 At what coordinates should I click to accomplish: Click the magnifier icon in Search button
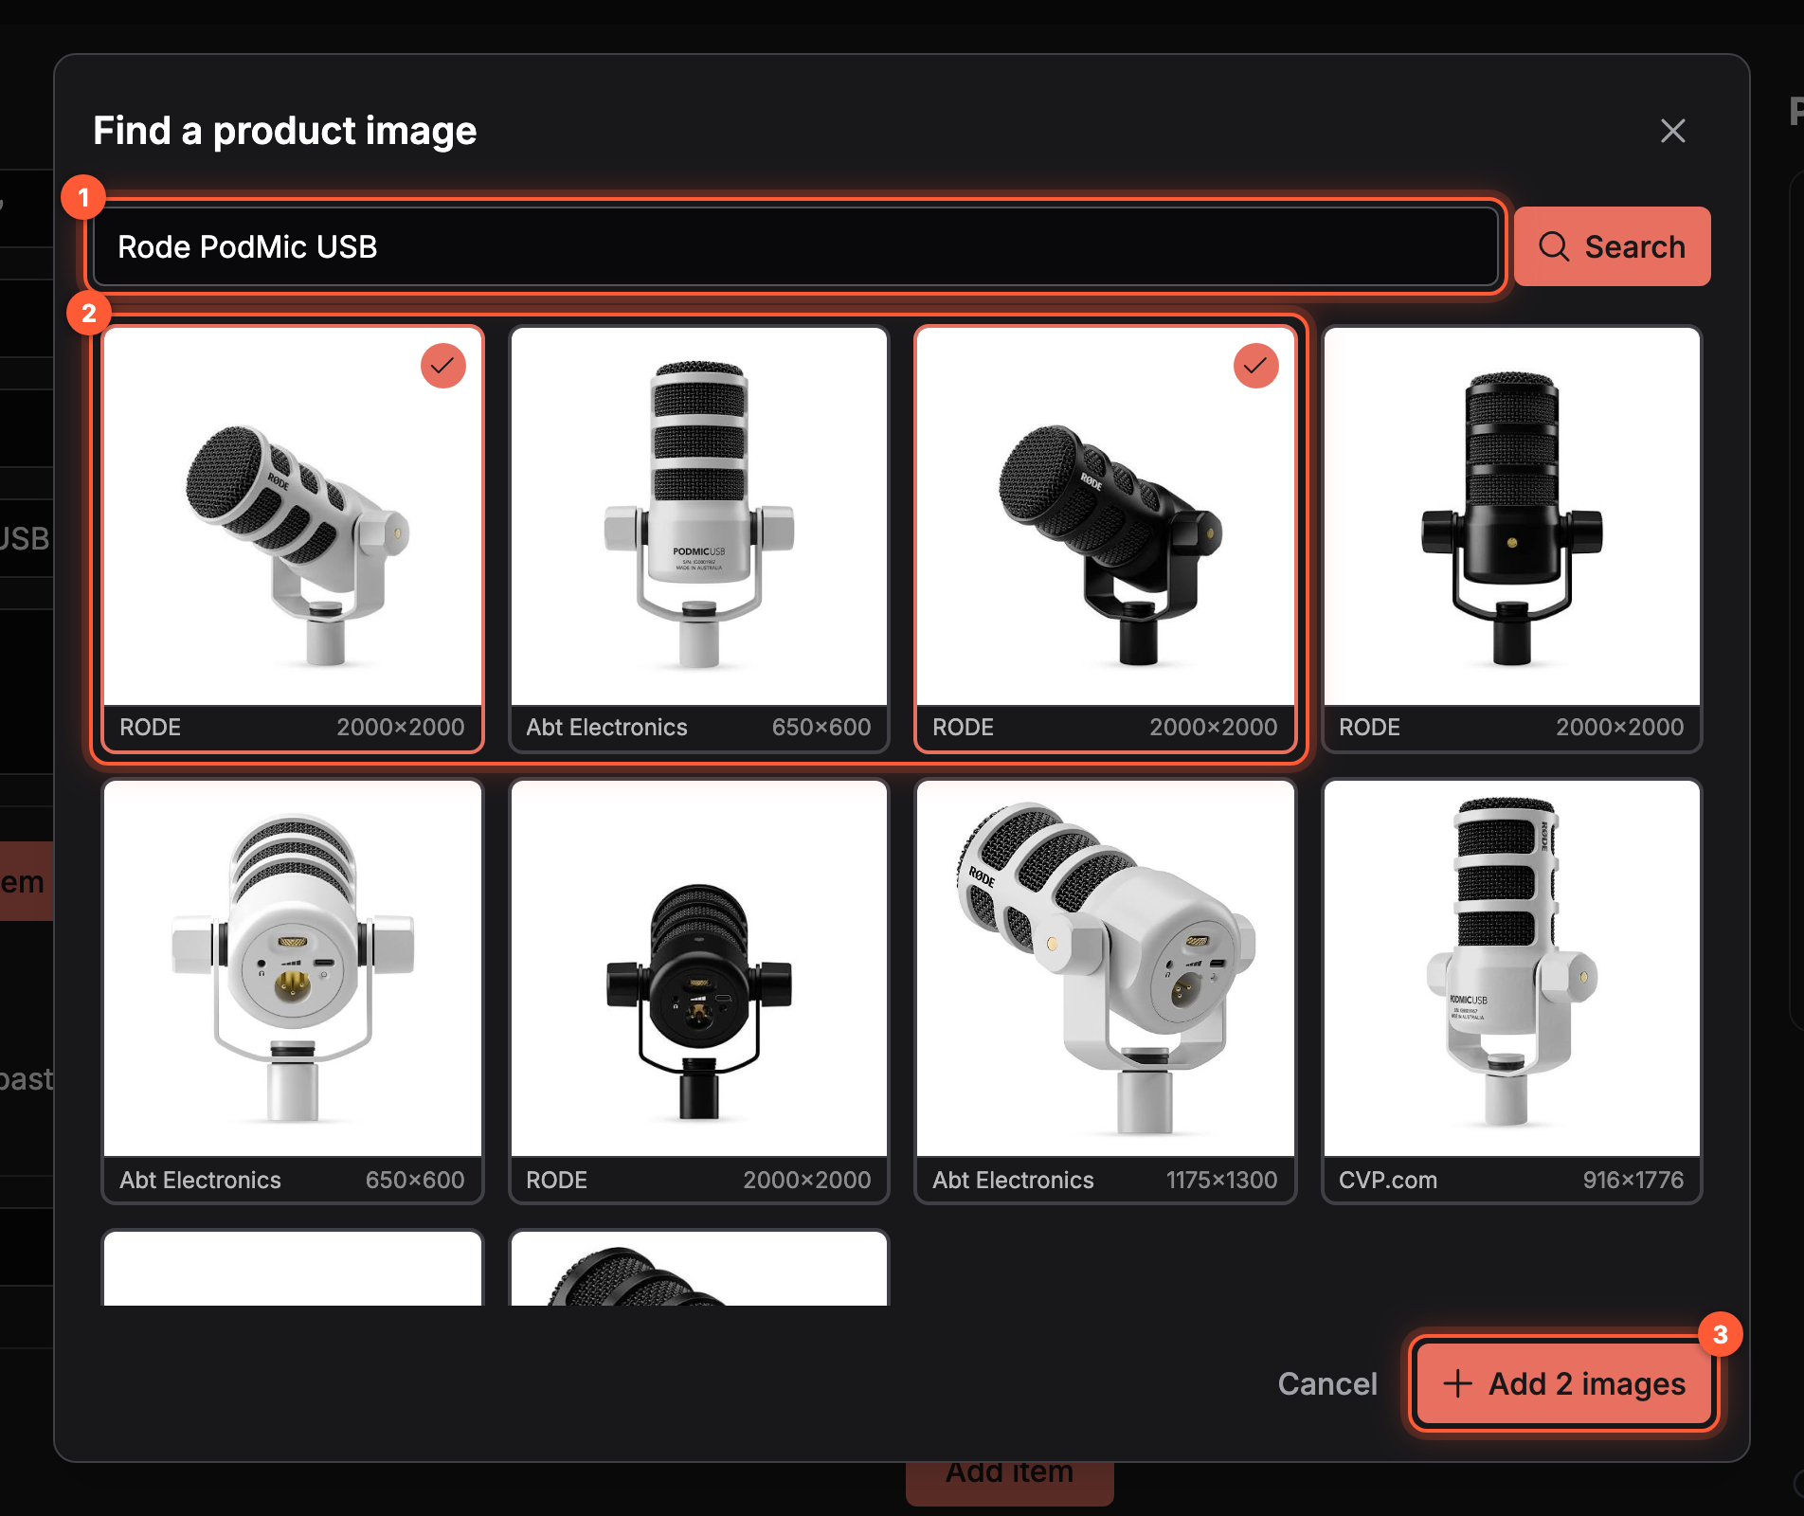(1554, 246)
